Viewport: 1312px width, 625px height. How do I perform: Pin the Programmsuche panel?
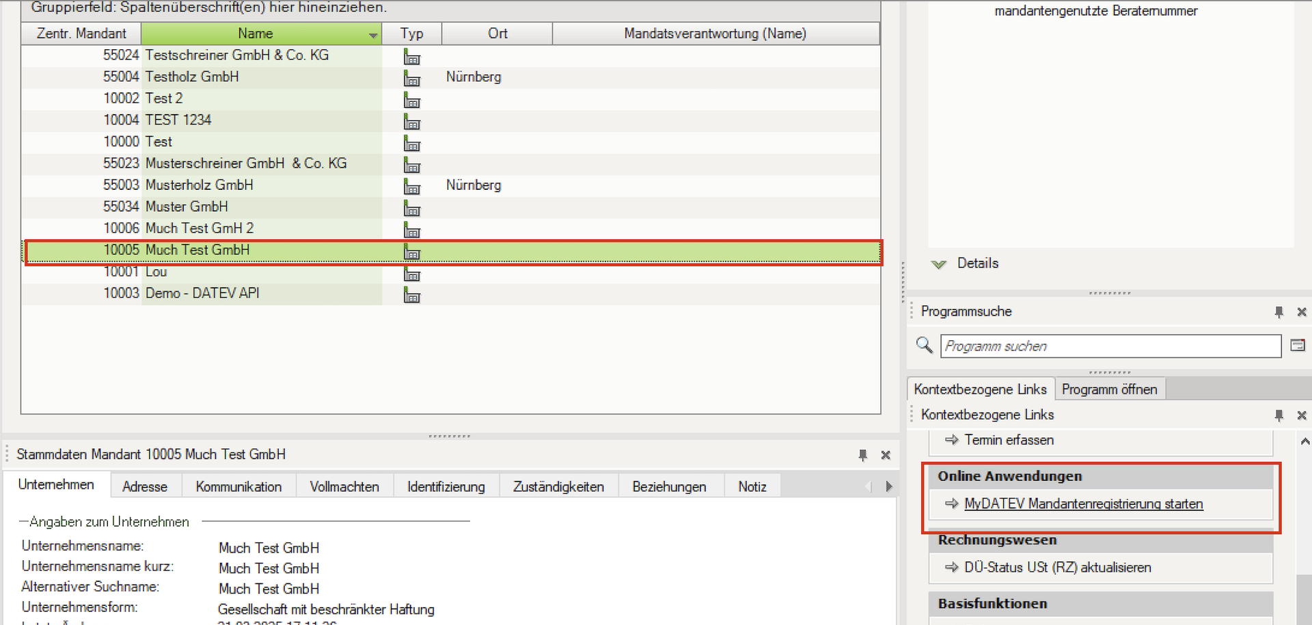(1279, 312)
